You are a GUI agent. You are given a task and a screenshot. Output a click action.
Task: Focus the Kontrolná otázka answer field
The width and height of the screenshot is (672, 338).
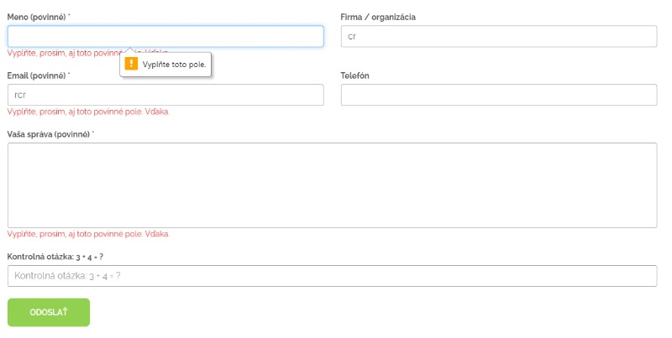pos(332,276)
